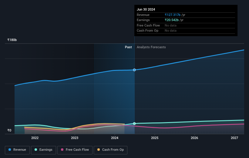
Task: Select the Revenue data point marker on blue line
Action: (134, 70)
